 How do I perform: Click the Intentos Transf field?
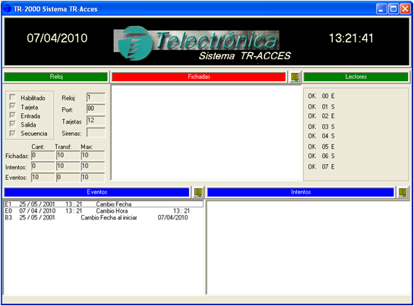coord(68,166)
